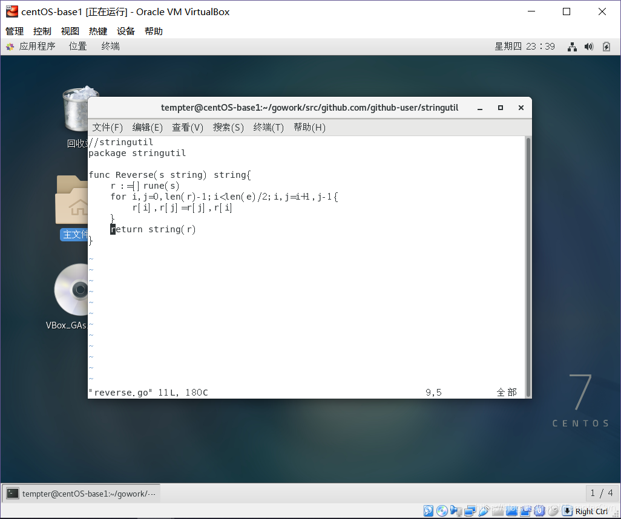Click the shared folders indicator icon

(498, 511)
